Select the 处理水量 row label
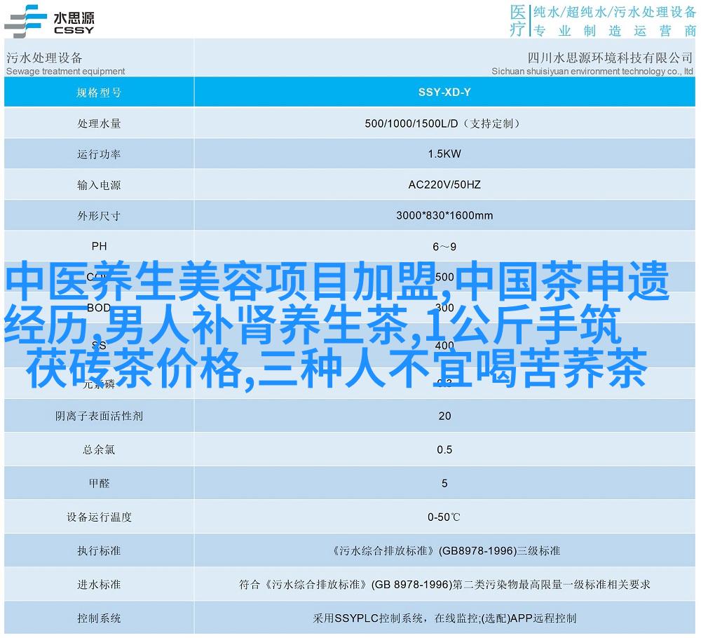Screen dimensions: 701x638 click(x=99, y=123)
